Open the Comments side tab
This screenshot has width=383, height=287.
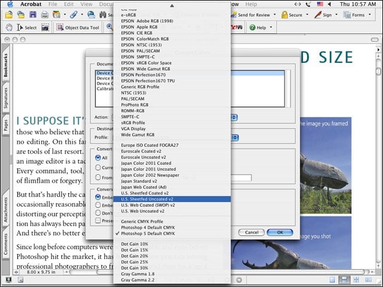point(5,243)
